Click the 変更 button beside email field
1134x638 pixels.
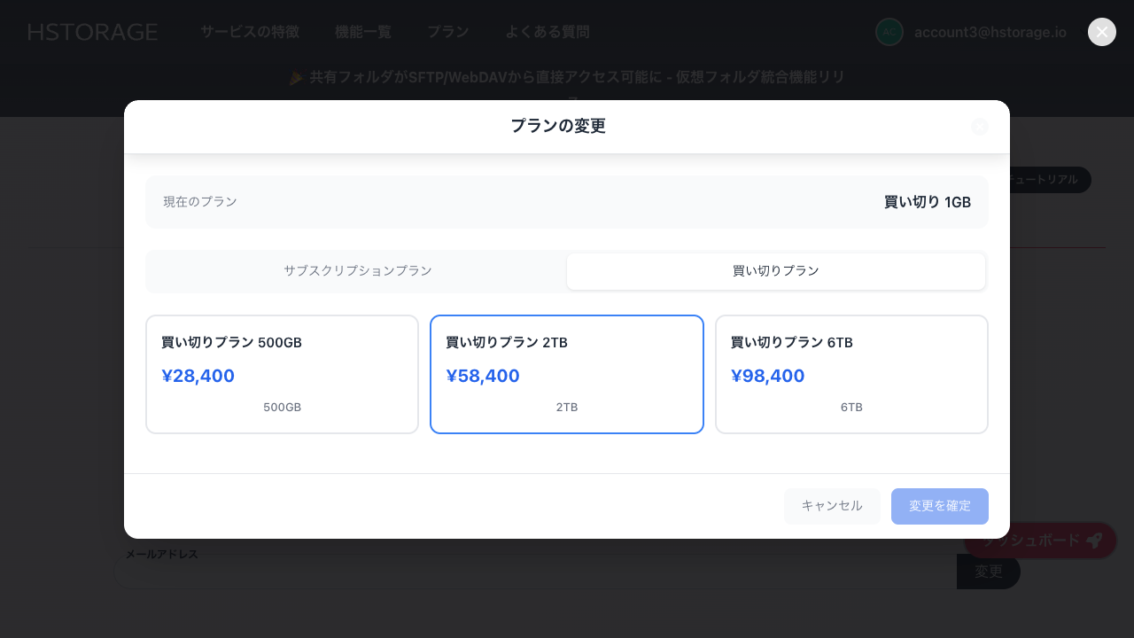coord(989,572)
